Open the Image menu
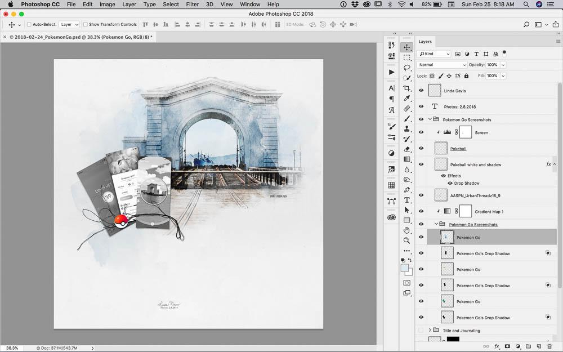Screen dimensions: 563x352 pyautogui.click(x=108, y=5)
